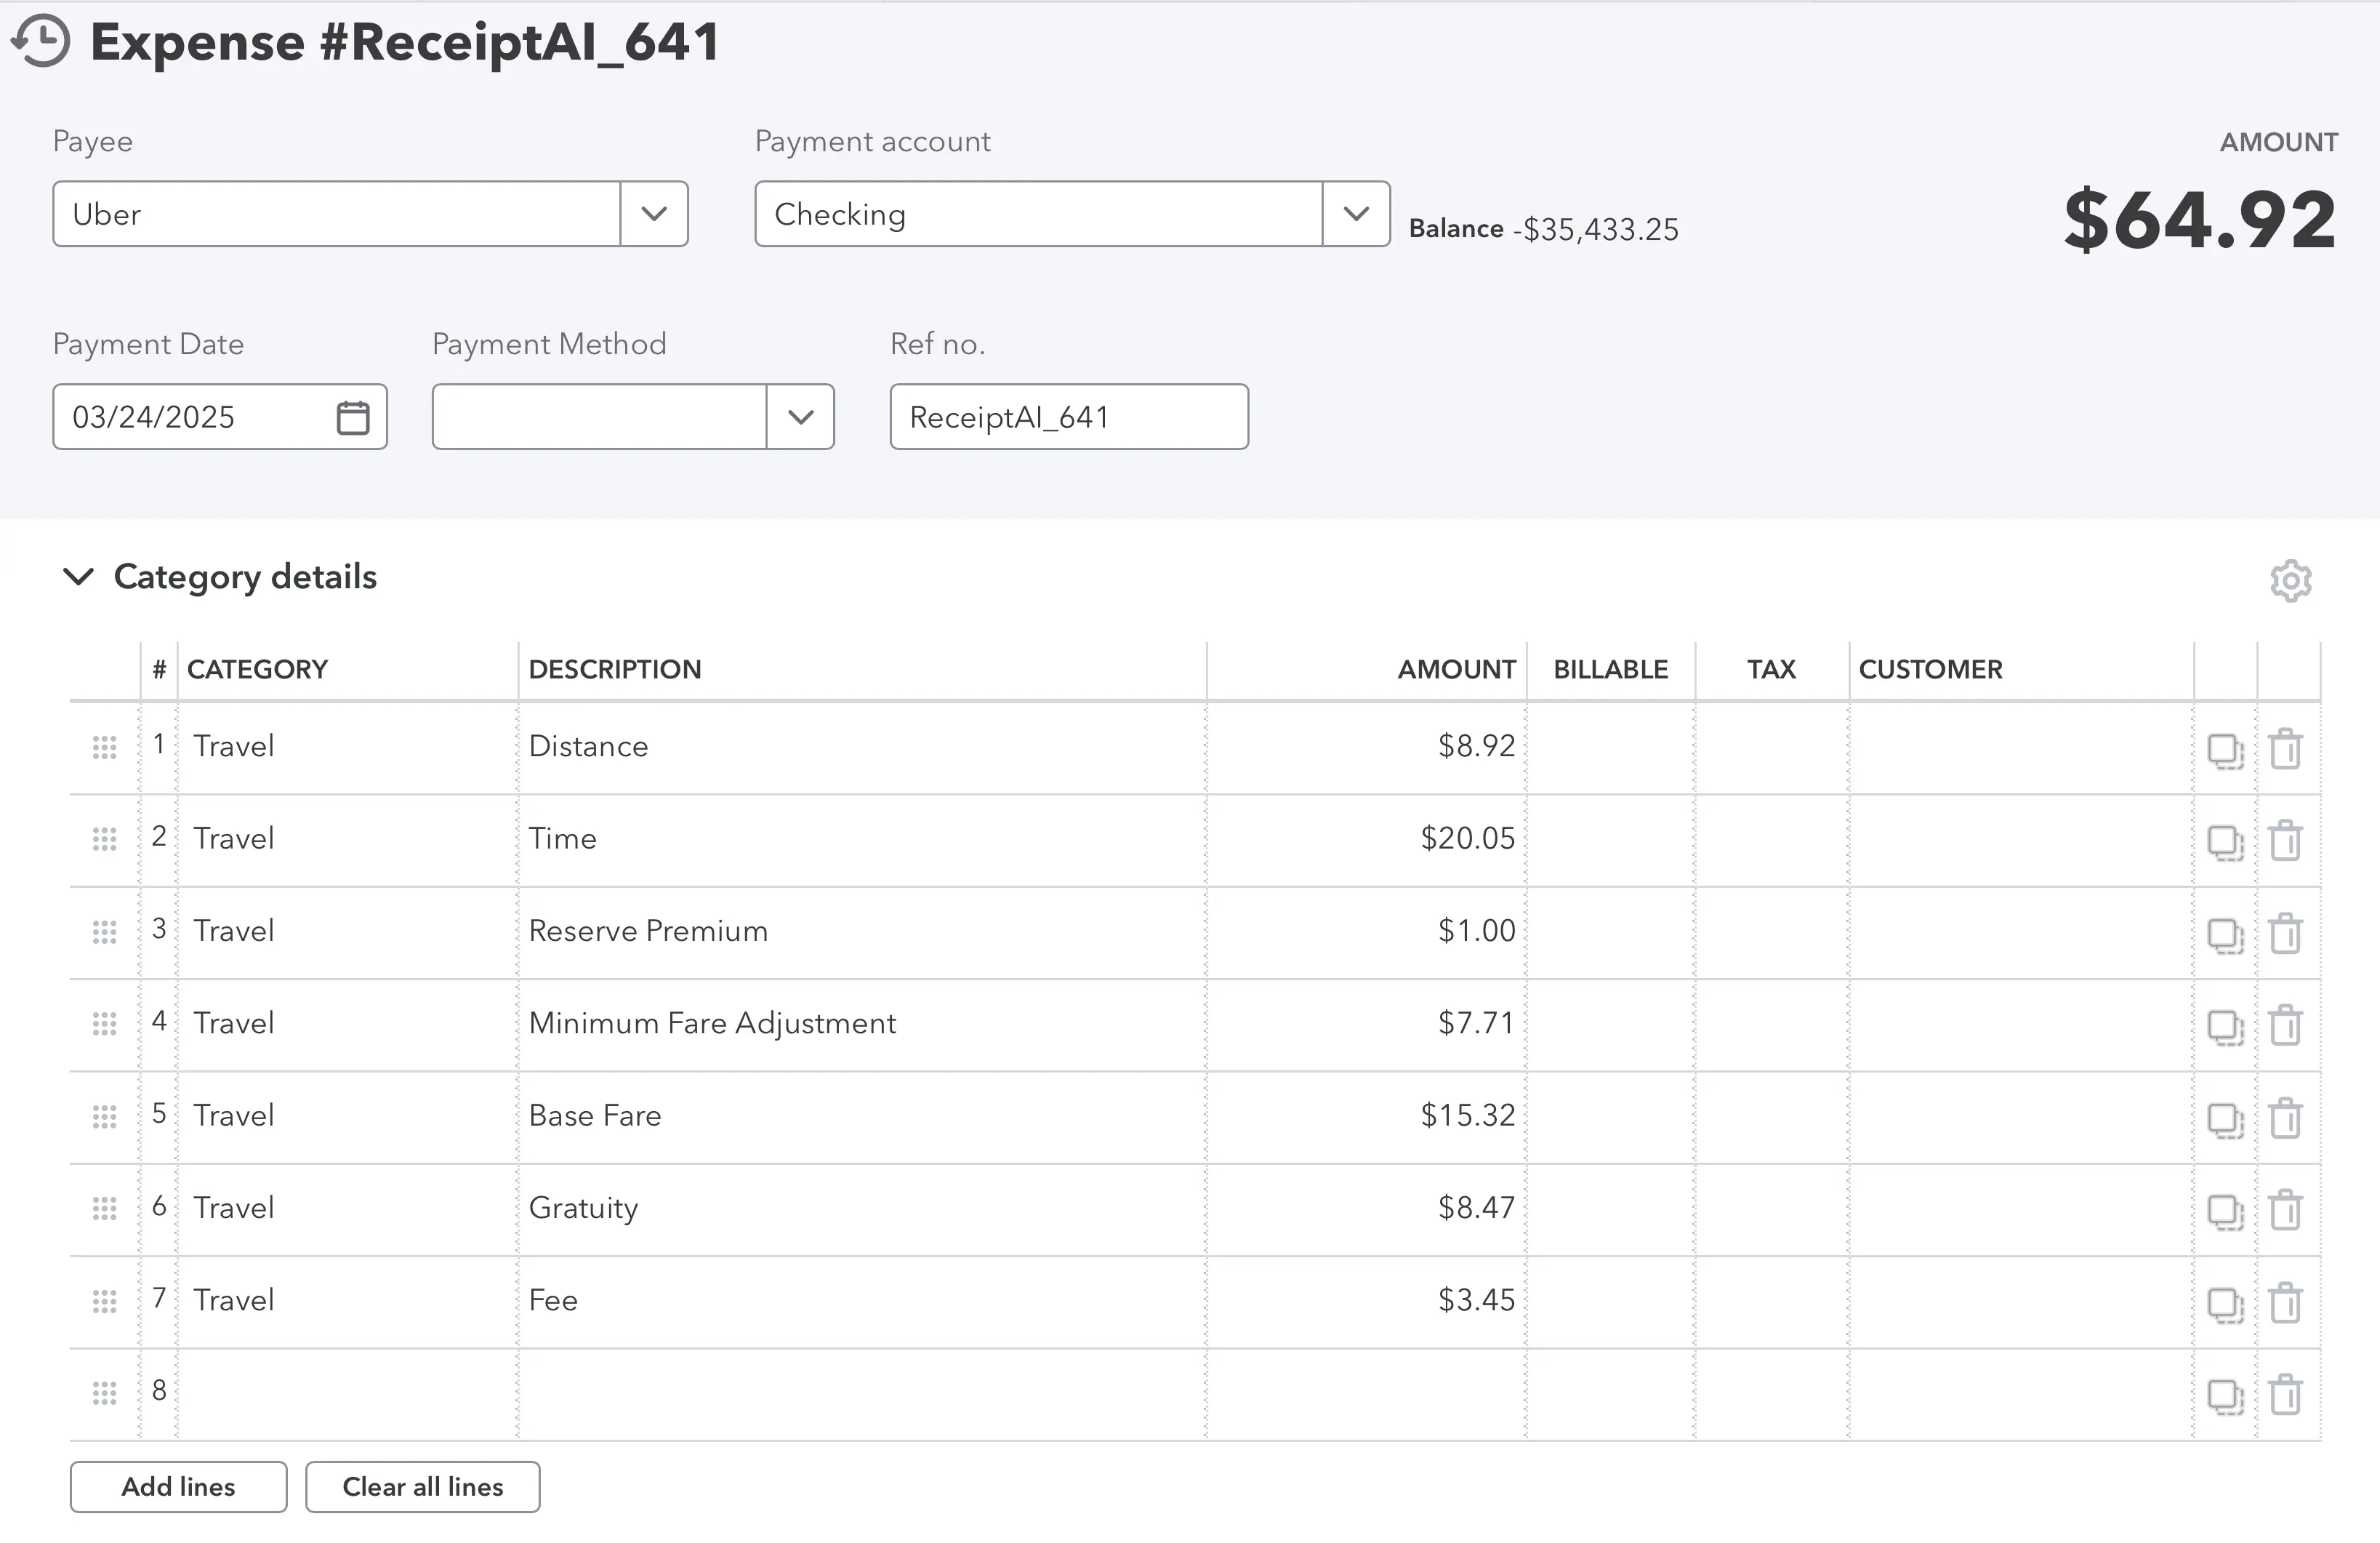The height and width of the screenshot is (1543, 2380).
Task: Click the Fee description cell
Action: click(x=862, y=1301)
